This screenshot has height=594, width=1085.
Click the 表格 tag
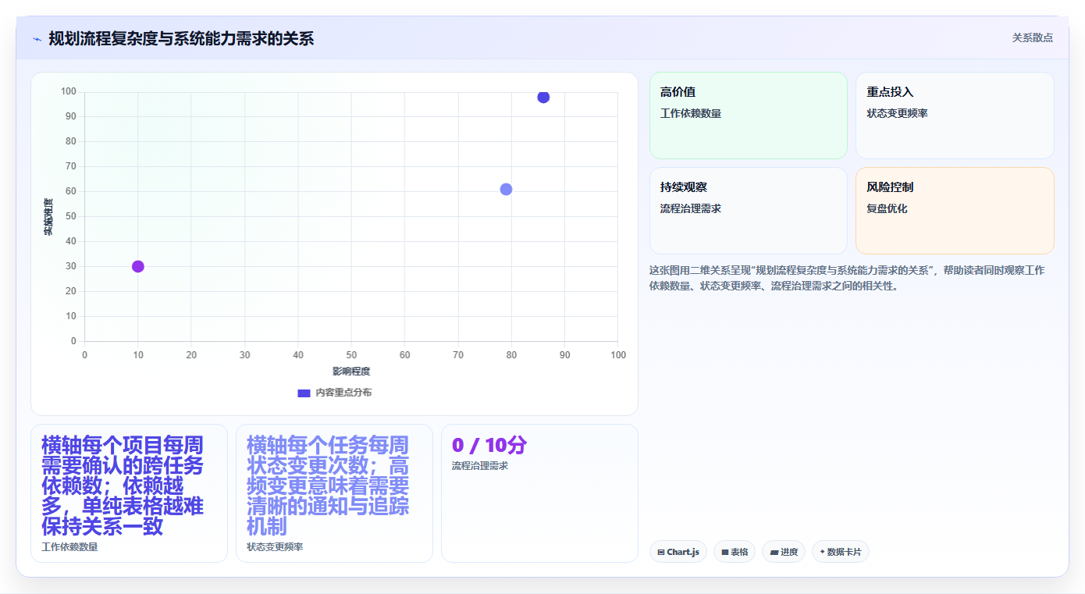[x=734, y=552]
